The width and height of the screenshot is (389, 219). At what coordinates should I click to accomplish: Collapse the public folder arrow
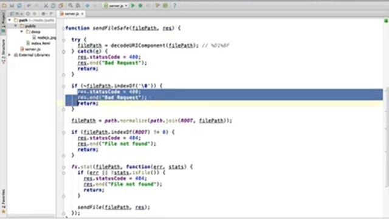point(16,26)
